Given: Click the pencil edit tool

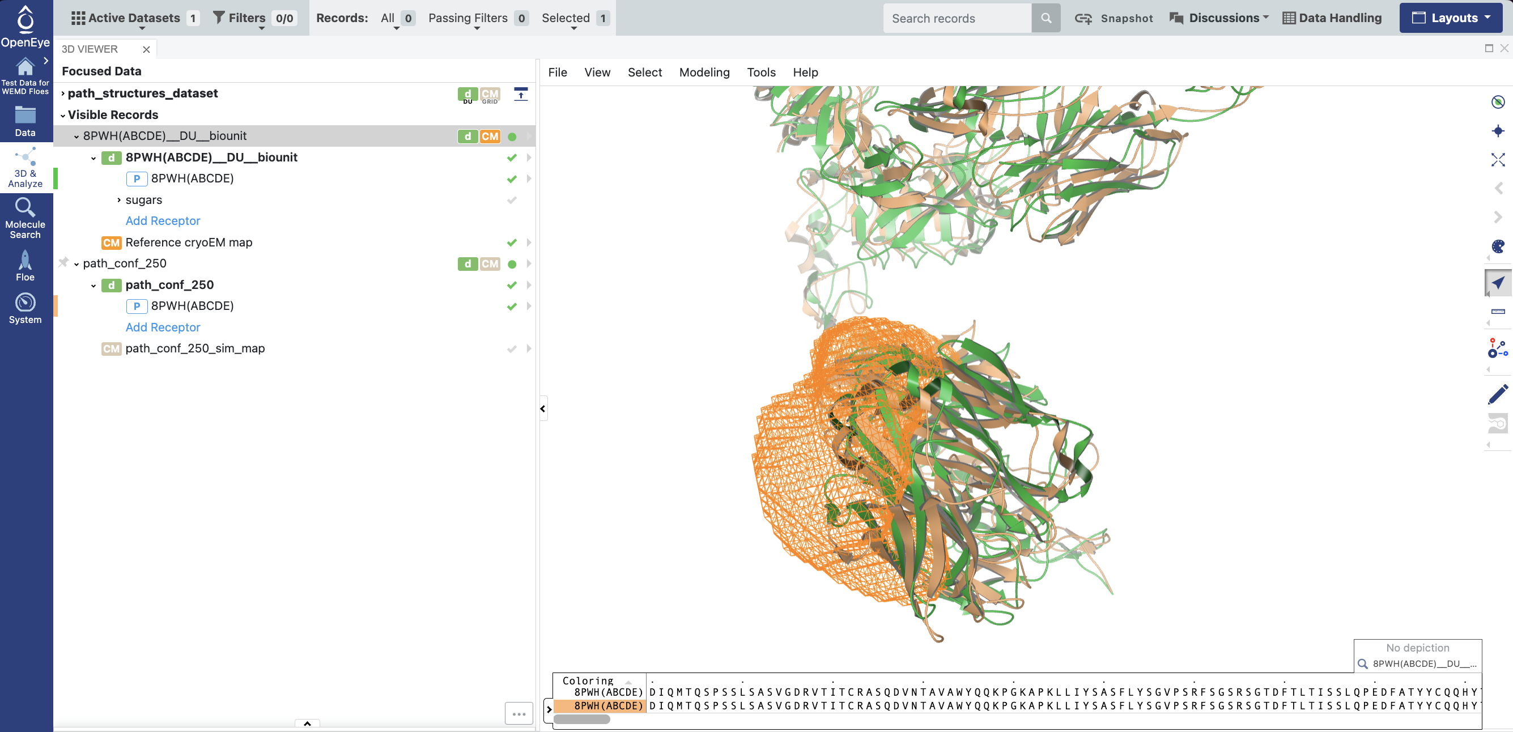Looking at the screenshot, I should [x=1498, y=394].
